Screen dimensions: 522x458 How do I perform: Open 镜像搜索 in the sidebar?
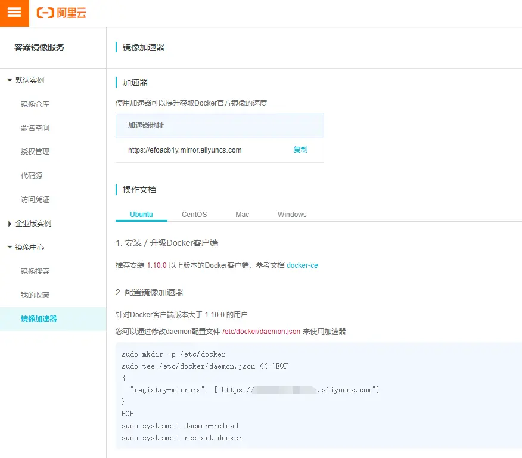(x=35, y=271)
